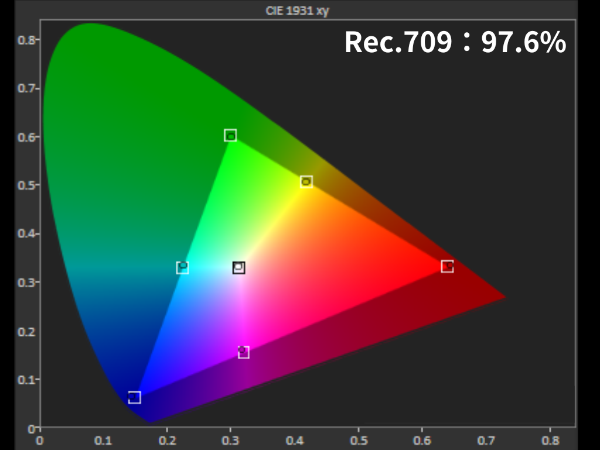The width and height of the screenshot is (600, 450).
Task: Click the 0.4 label on the horizontal axis
Action: click(x=295, y=441)
